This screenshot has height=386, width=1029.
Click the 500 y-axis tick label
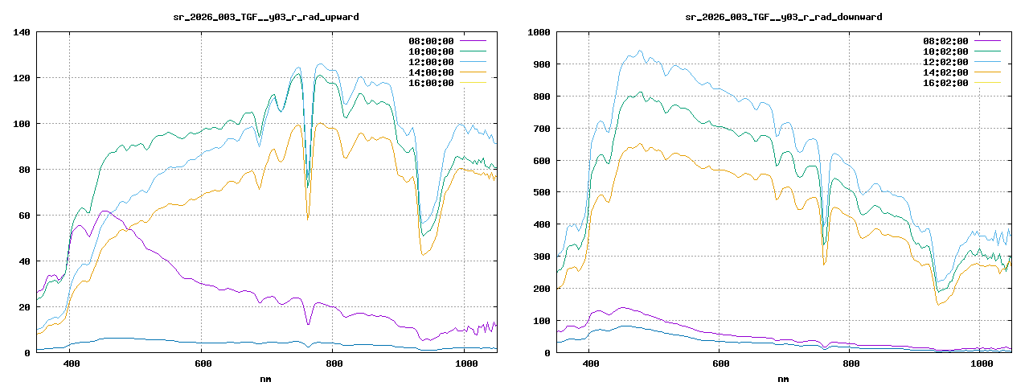pyautogui.click(x=539, y=192)
